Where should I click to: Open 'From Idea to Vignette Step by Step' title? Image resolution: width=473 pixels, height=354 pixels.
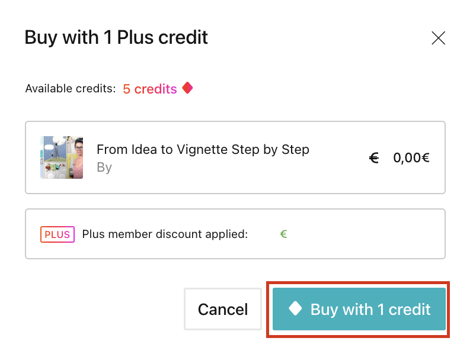point(203,149)
